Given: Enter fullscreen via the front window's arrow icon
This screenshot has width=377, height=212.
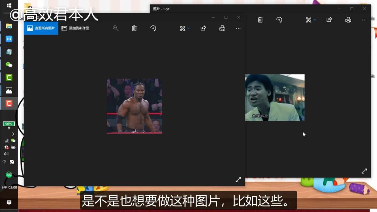Looking at the screenshot, I should pos(238,180).
